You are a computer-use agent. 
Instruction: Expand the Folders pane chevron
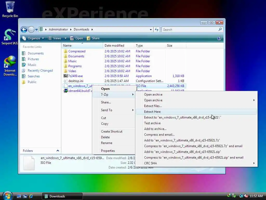click(58, 151)
